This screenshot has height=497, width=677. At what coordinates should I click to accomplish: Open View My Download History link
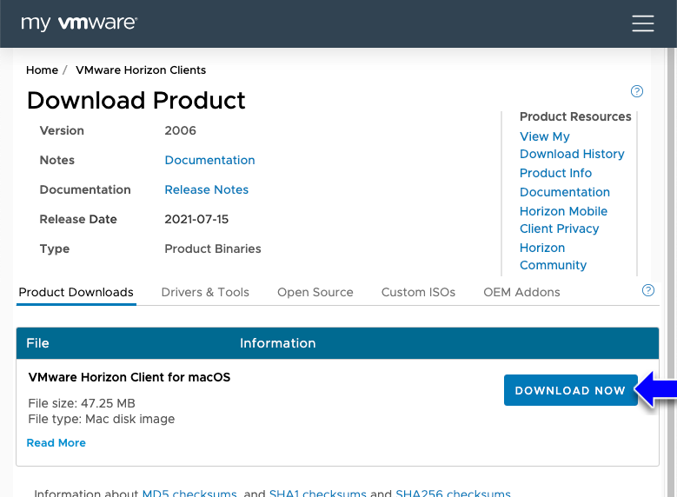click(x=572, y=145)
